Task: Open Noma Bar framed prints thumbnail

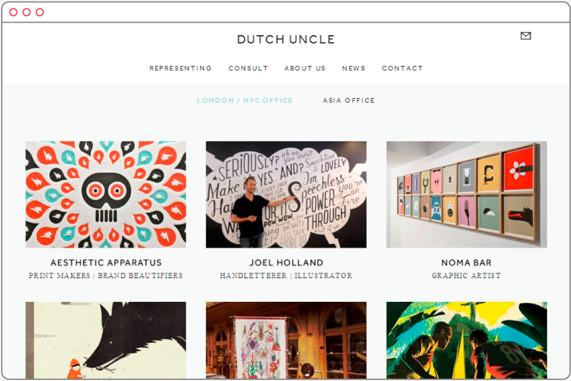Action: 466,194
